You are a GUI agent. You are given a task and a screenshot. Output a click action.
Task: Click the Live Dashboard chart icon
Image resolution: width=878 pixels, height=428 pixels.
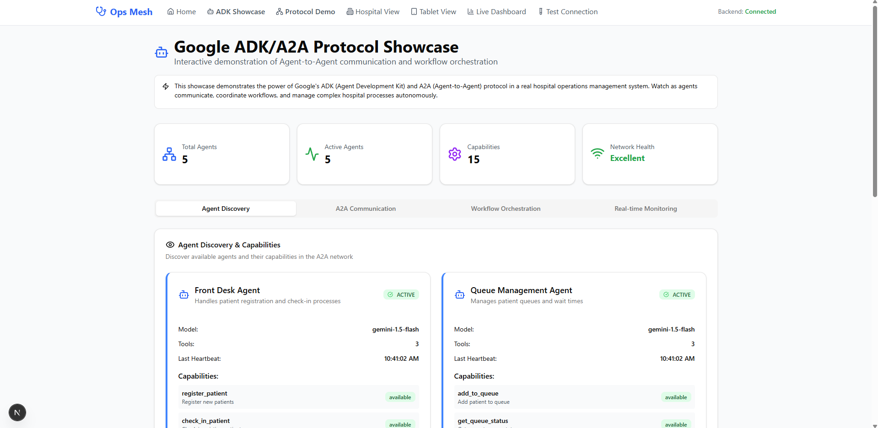[470, 11]
